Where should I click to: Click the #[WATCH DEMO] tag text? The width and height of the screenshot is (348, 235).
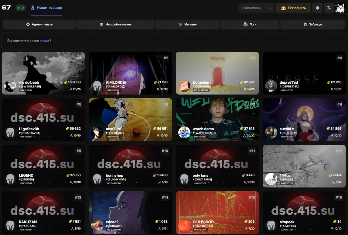204,133
